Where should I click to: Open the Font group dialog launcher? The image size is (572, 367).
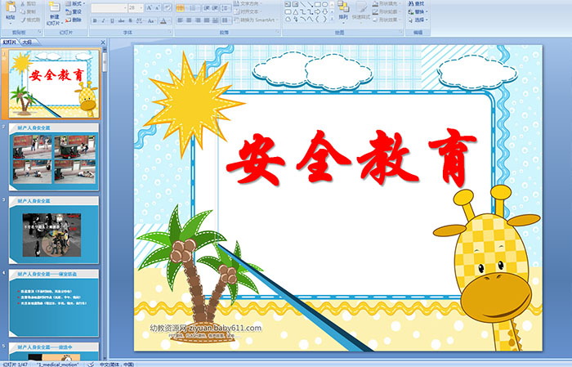tap(170, 33)
